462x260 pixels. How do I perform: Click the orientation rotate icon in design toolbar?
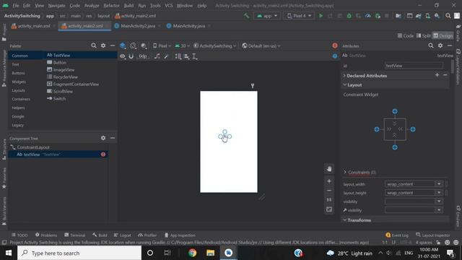(133, 45)
